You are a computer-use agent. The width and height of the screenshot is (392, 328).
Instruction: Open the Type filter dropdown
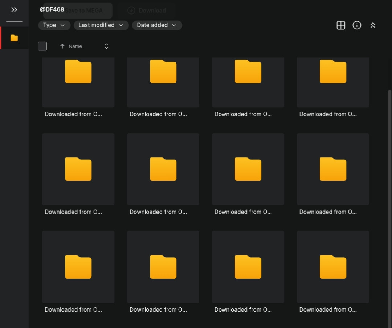pyautogui.click(x=54, y=25)
